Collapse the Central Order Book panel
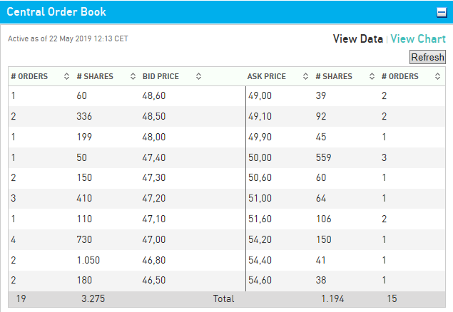The width and height of the screenshot is (453, 312). [442, 11]
